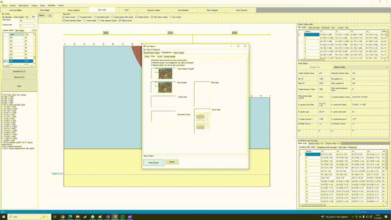The width and height of the screenshot is (391, 220).
Task: Click the Dilim Sayısı input field
Action: click(x=27, y=21)
